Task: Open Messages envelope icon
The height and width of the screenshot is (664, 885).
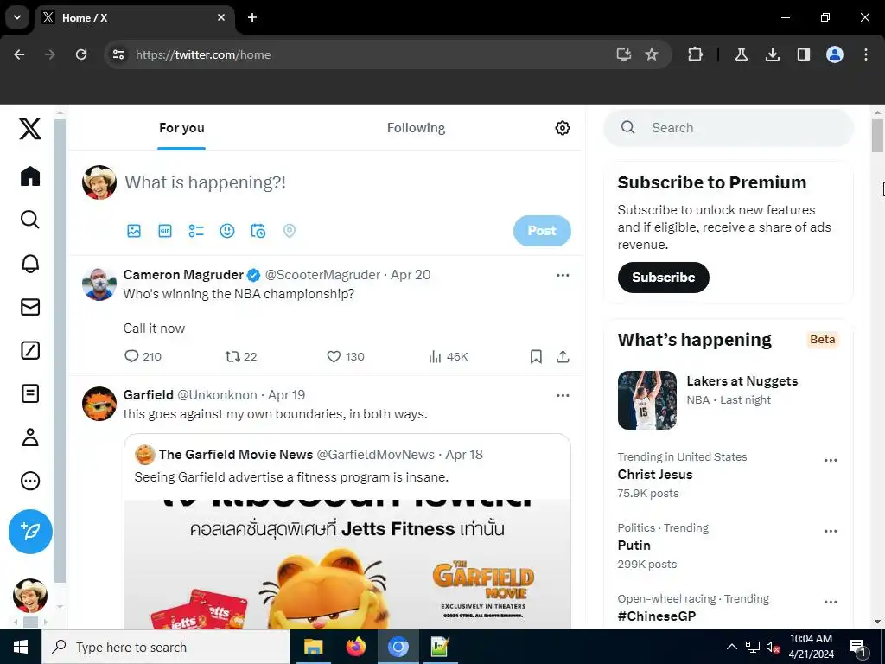Action: [x=30, y=307]
